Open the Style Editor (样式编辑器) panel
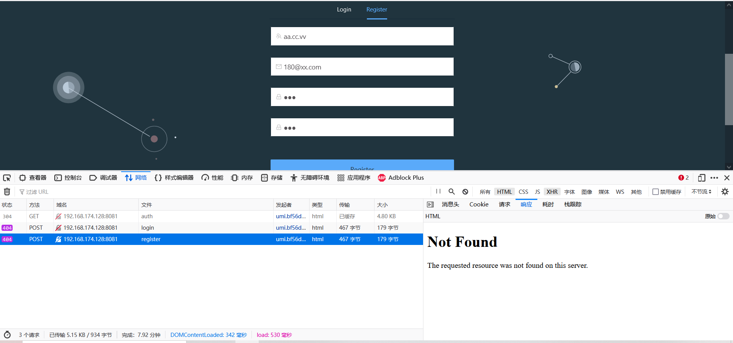This screenshot has width=733, height=343. click(174, 178)
